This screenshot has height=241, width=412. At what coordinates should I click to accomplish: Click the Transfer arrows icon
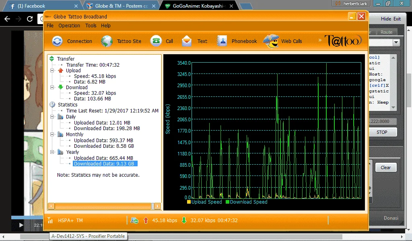click(52, 59)
